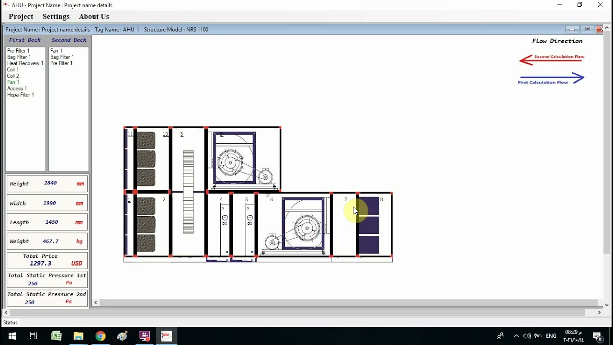Click the First Deck column header
The height and width of the screenshot is (345, 613).
coord(25,40)
